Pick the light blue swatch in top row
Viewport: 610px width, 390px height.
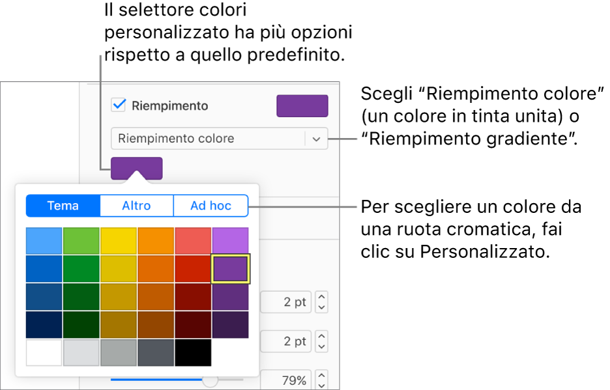tap(44, 240)
